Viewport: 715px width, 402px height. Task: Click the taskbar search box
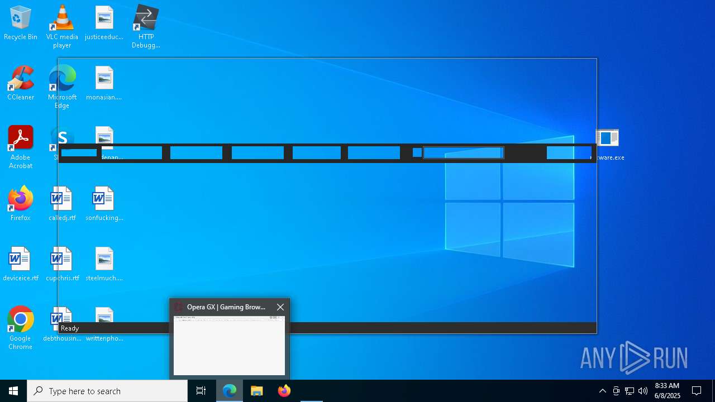(107, 391)
